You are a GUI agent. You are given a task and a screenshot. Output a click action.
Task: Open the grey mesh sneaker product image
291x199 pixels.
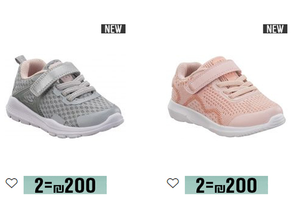(65, 96)
